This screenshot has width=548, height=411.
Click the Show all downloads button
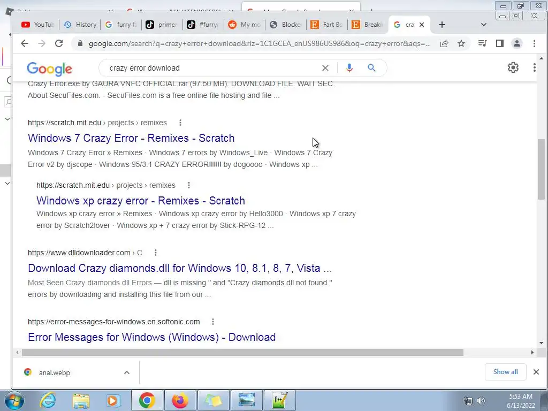point(505,372)
